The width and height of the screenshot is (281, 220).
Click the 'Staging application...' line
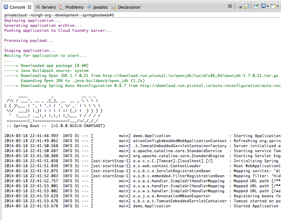point(30,50)
